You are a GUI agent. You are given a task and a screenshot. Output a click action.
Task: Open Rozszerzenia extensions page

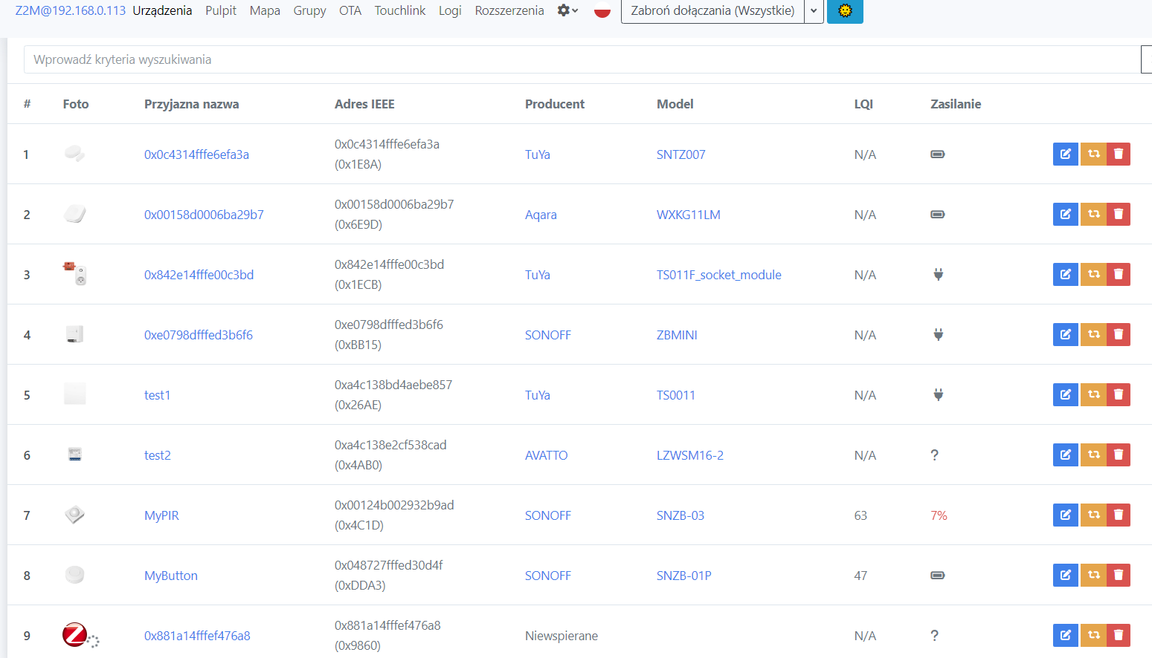[509, 10]
